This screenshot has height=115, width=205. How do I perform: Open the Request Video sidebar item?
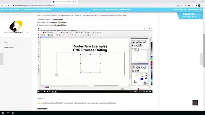point(9,47)
